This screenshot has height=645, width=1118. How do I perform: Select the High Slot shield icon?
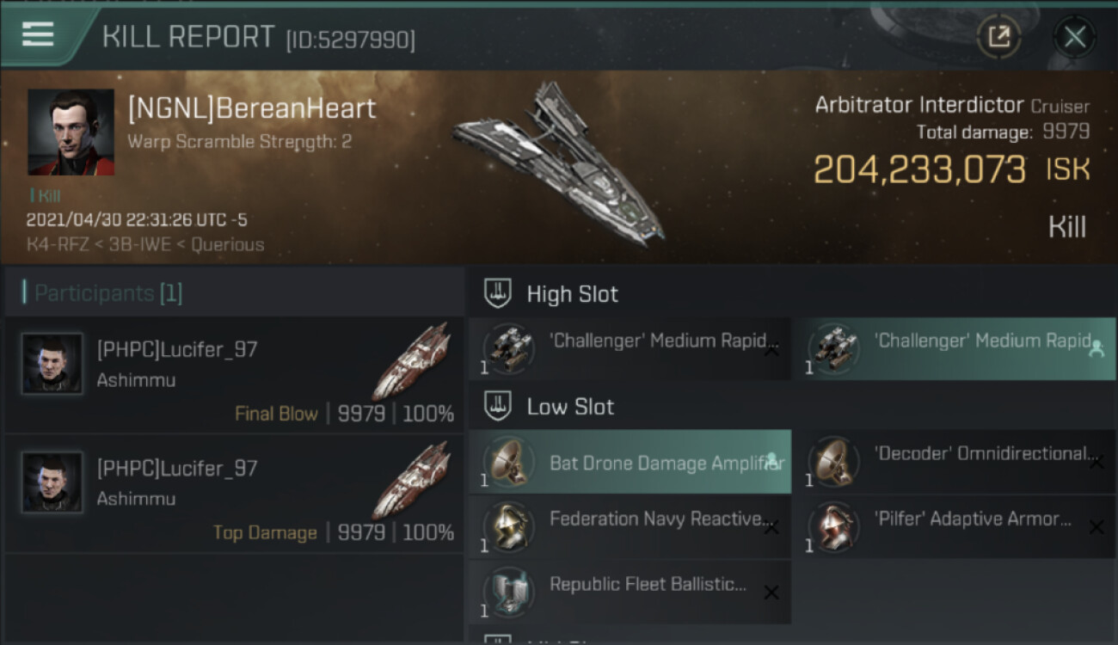coord(498,294)
